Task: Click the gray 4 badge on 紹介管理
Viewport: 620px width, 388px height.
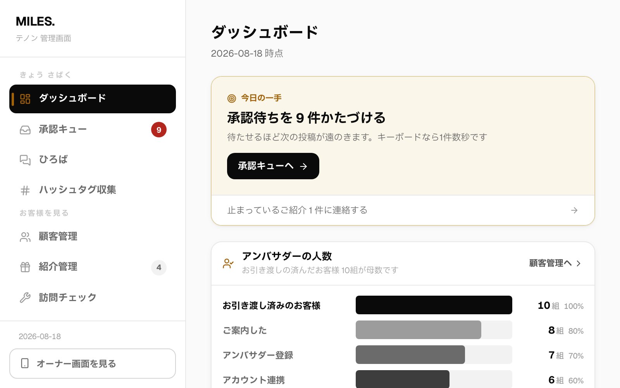Action: 159,267
